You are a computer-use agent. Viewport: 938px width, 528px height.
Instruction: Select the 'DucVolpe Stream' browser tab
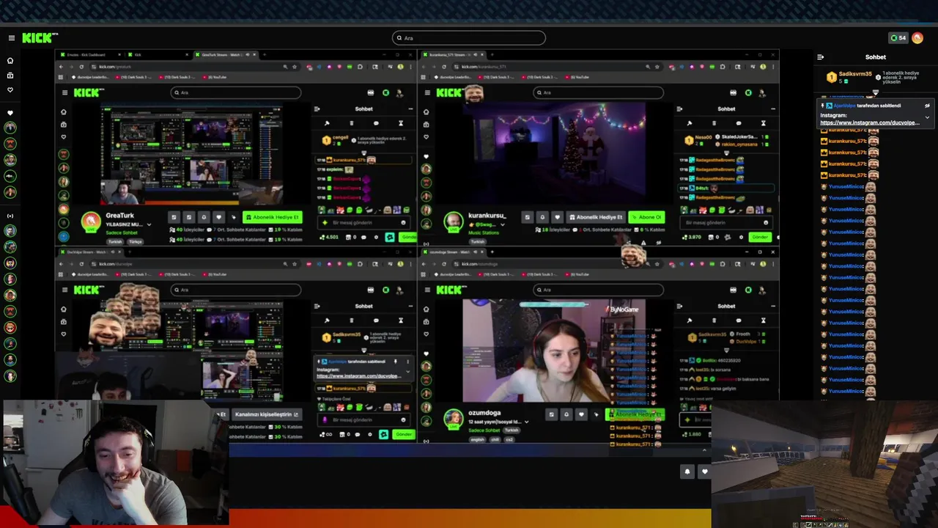click(92, 252)
